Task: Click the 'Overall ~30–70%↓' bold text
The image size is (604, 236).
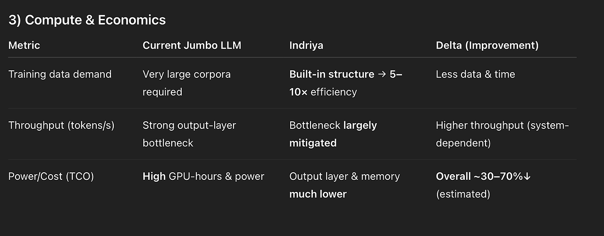Action: click(483, 177)
